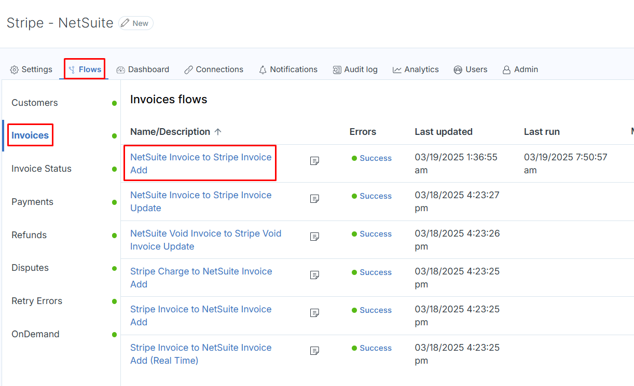The height and width of the screenshot is (386, 634).
Task: Click the Settings gear icon
Action: pyautogui.click(x=15, y=70)
